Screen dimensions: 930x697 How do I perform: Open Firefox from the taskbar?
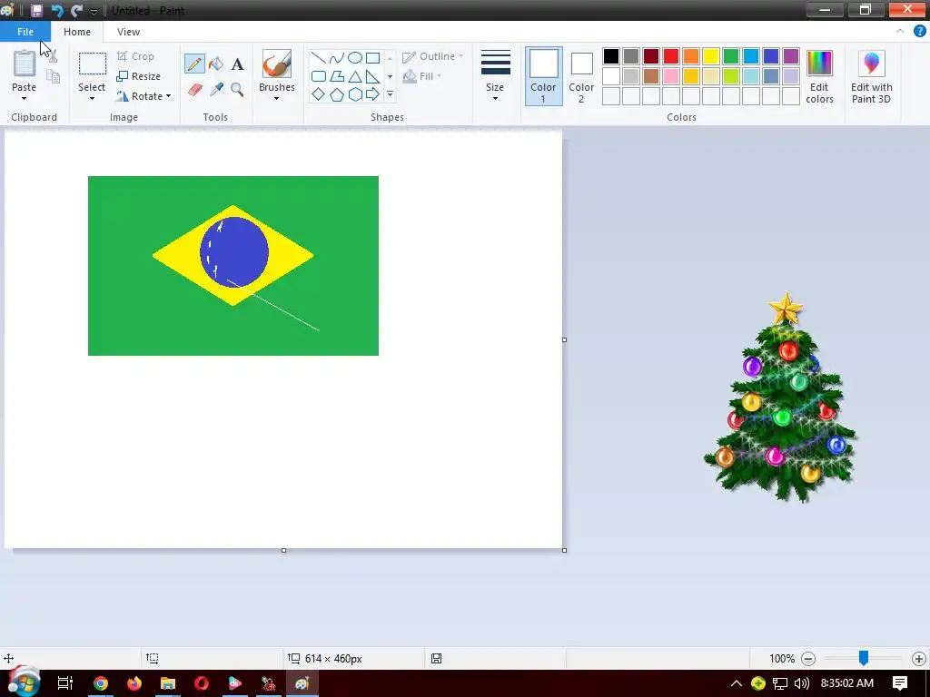[134, 683]
